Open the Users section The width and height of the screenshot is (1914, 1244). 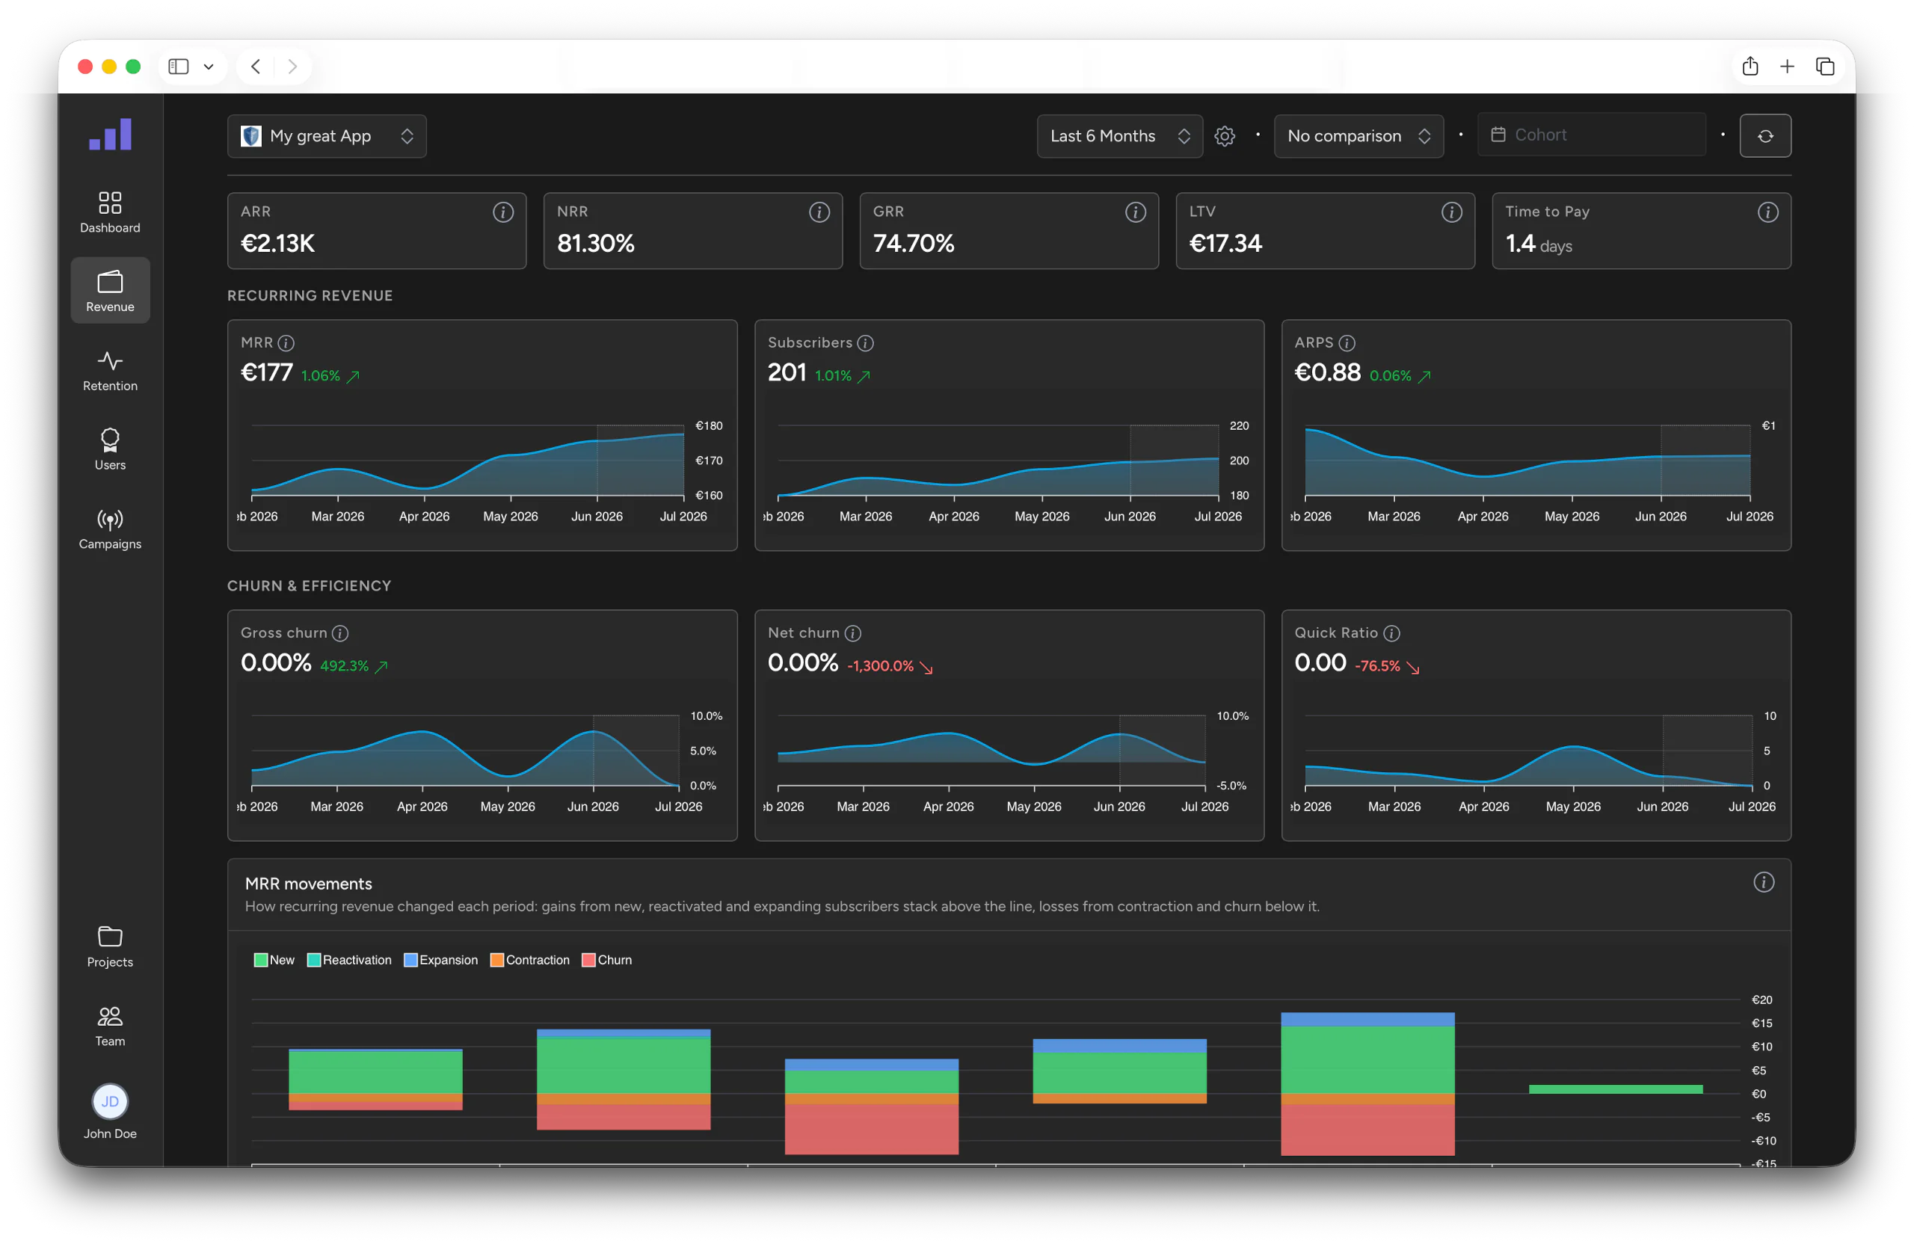pos(110,449)
